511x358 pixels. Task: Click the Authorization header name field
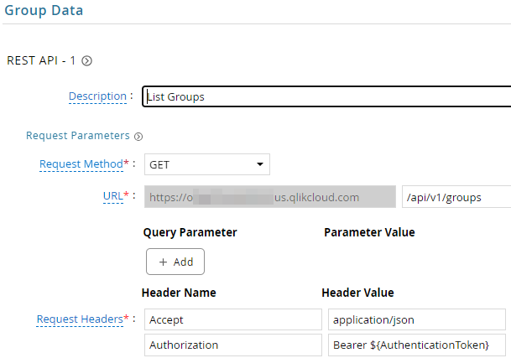233,345
